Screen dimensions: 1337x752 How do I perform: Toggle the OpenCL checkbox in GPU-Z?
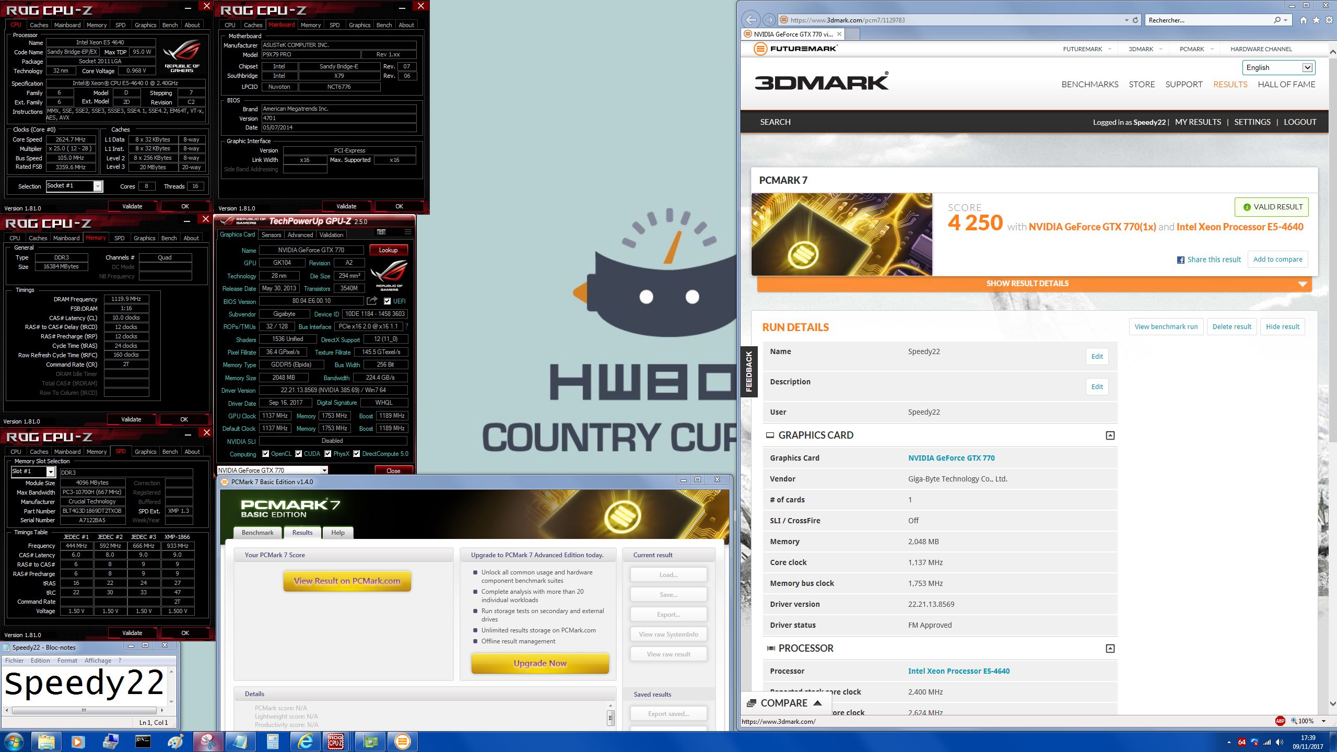[266, 454]
